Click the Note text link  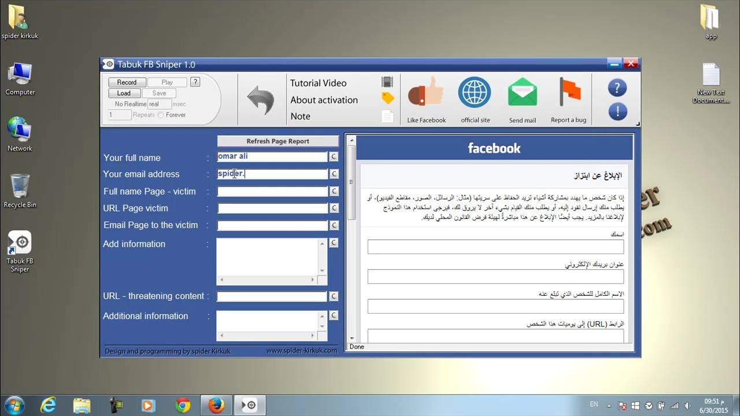300,116
